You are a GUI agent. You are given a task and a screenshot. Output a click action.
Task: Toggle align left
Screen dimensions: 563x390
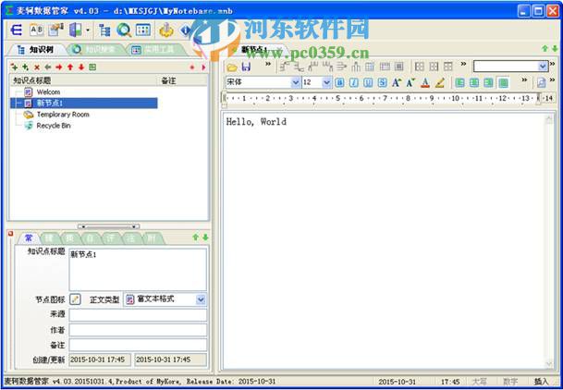coord(460,83)
